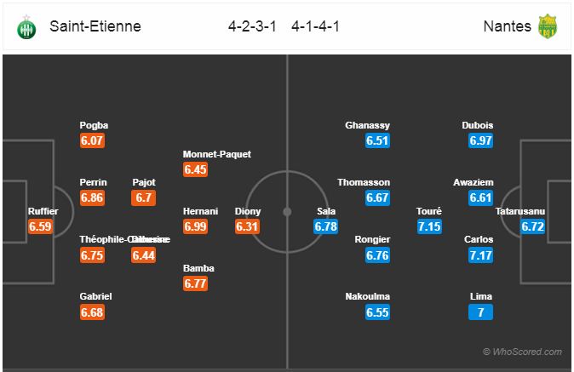Open the Nantes team name link
The width and height of the screenshot is (574, 372).
[507, 26]
